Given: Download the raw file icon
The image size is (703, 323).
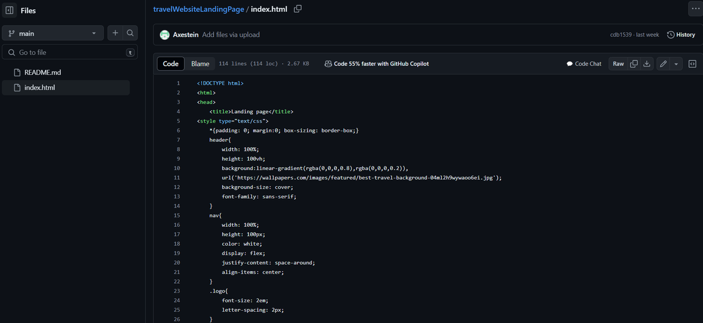Looking at the screenshot, I should 647,63.
